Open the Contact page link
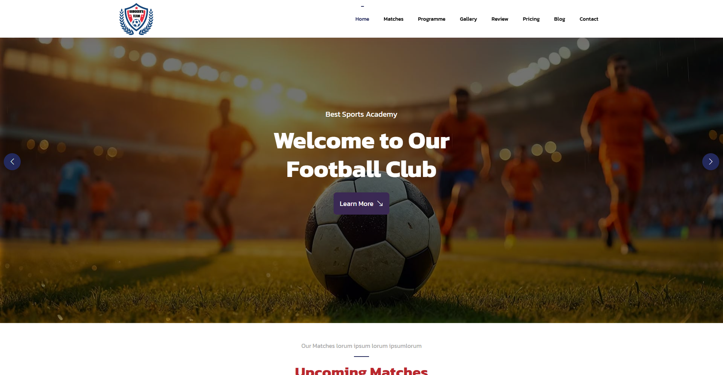This screenshot has width=723, height=375. tap(589, 19)
